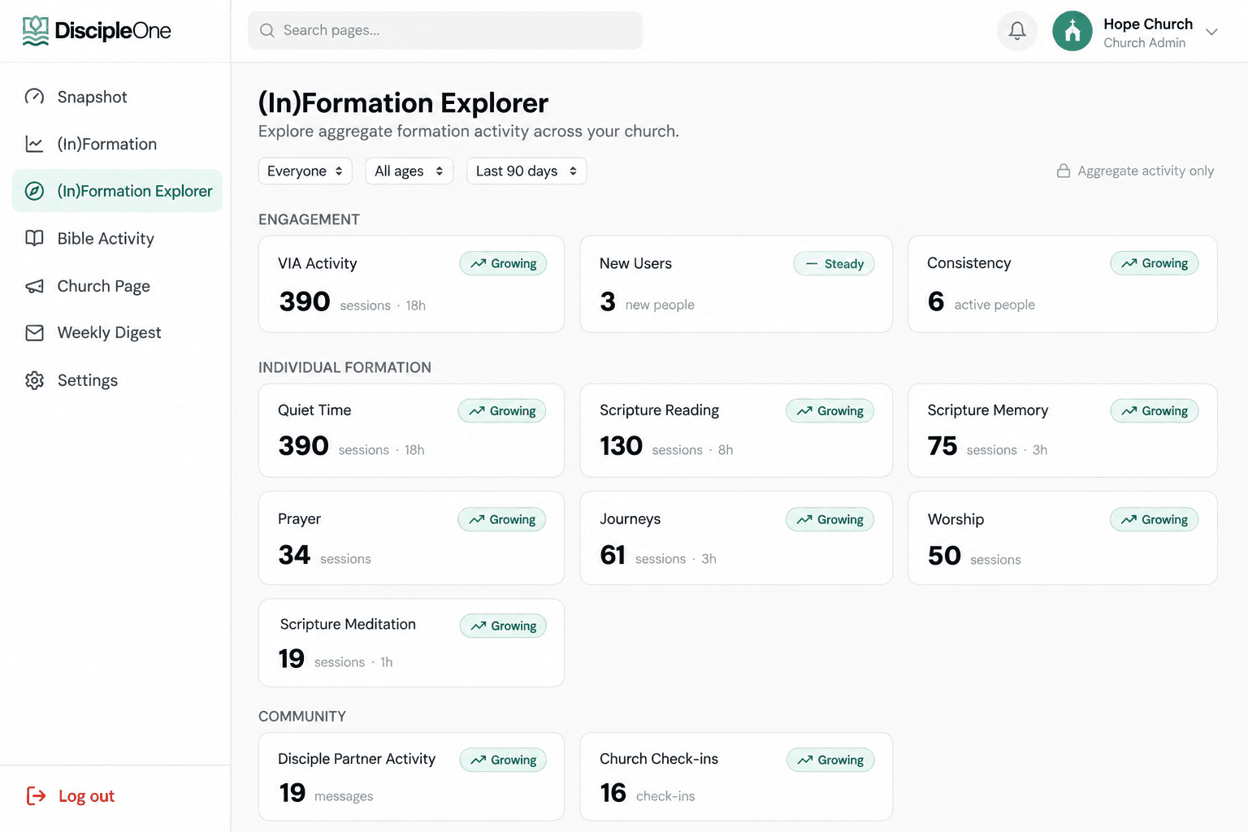Open the New Users card title
The height and width of the screenshot is (832, 1248).
coord(635,263)
